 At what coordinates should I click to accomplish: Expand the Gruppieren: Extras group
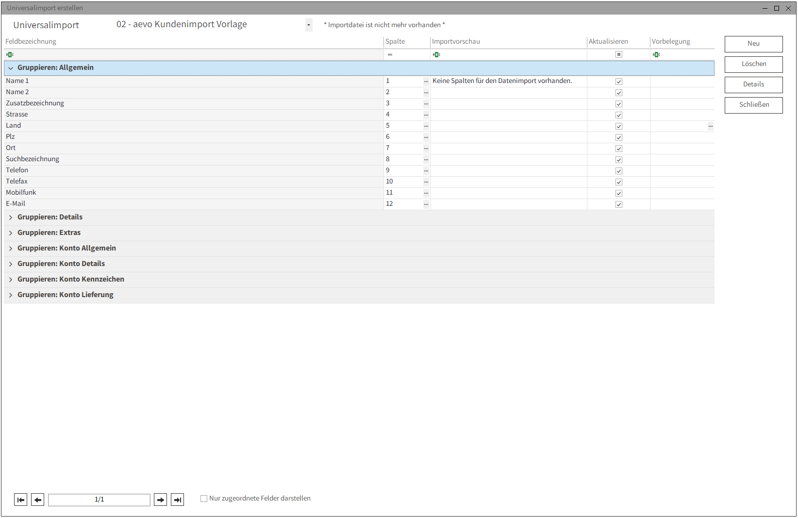click(11, 233)
